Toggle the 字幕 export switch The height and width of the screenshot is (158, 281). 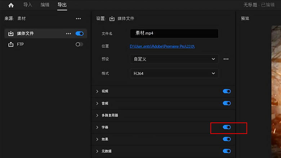tap(227, 127)
